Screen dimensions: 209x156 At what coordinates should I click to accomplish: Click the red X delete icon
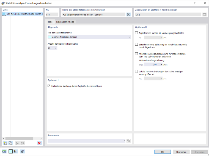click(x=39, y=143)
